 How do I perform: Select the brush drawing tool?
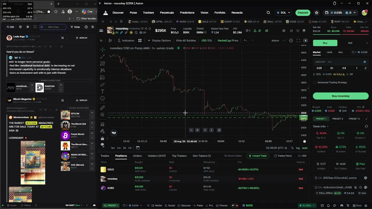[102, 84]
